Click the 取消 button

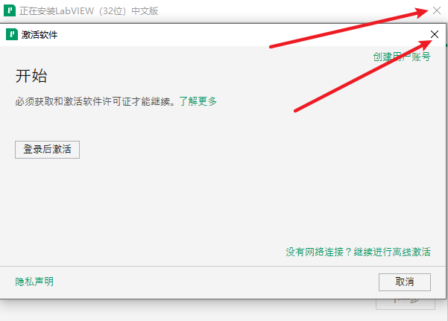(x=405, y=282)
